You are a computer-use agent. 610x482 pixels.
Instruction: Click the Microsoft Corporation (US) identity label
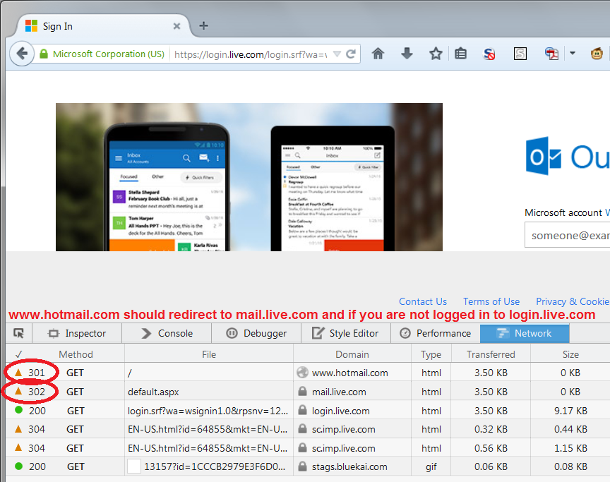tap(109, 54)
